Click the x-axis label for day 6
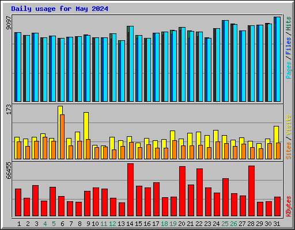This screenshot has width=295, height=230. pyautogui.click(x=62, y=224)
